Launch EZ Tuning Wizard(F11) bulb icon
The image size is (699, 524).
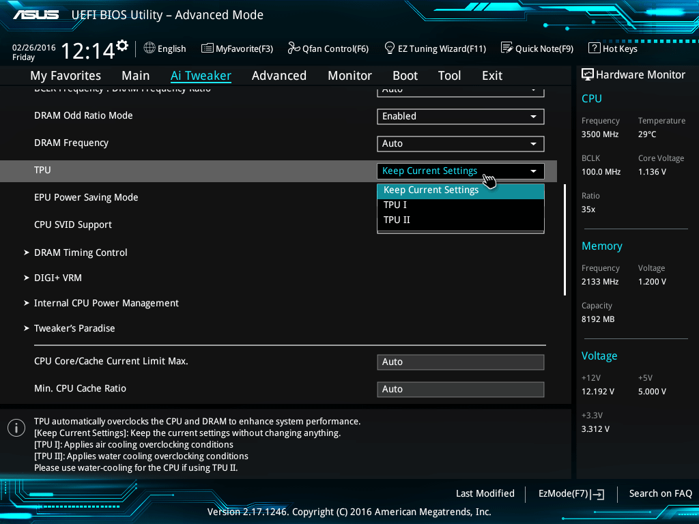click(x=390, y=48)
